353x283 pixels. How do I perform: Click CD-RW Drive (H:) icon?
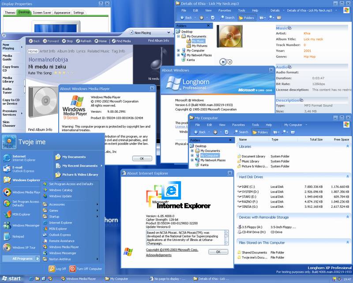point(239,232)
